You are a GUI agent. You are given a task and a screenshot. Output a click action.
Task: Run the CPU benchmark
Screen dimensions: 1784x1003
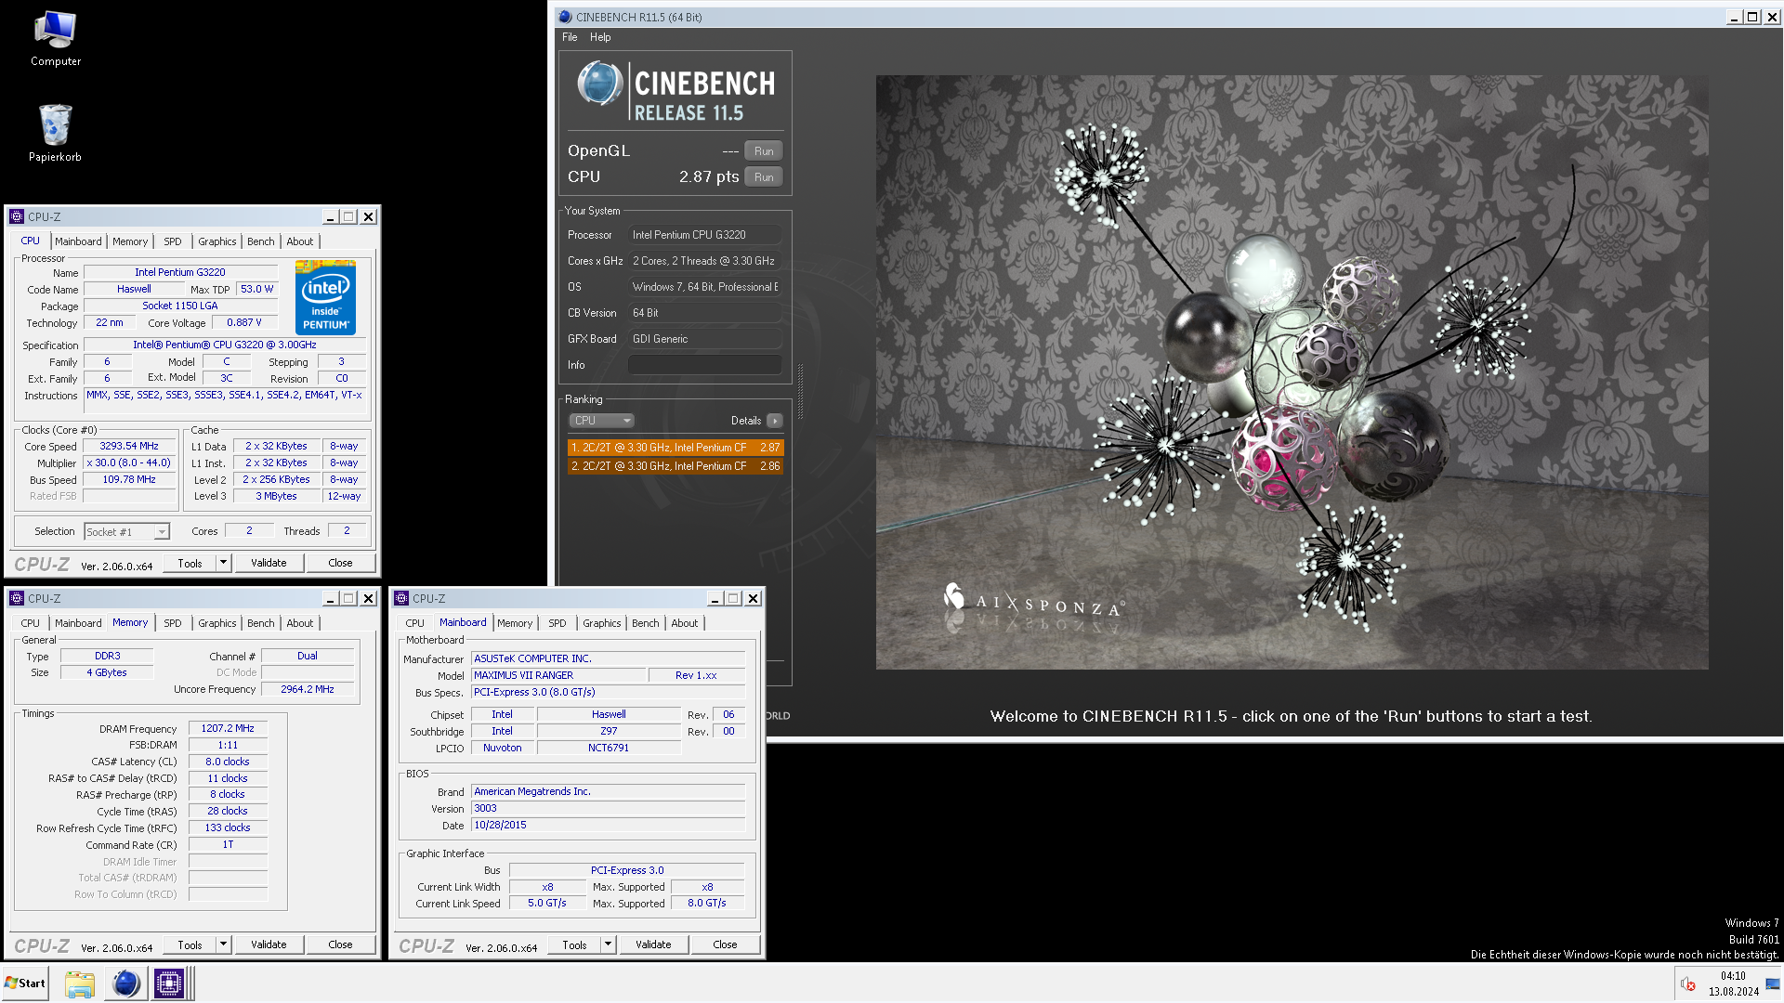(764, 176)
